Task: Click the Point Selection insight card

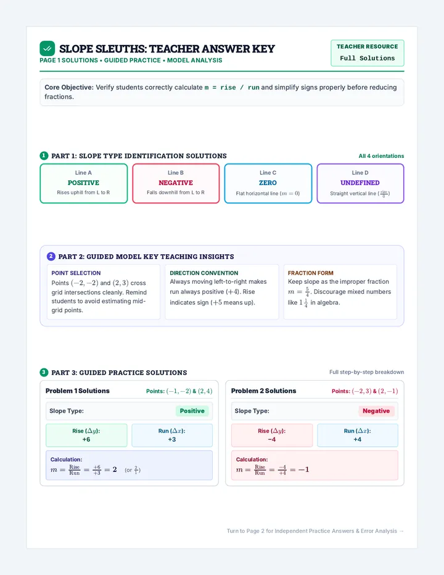Action: pos(104,292)
